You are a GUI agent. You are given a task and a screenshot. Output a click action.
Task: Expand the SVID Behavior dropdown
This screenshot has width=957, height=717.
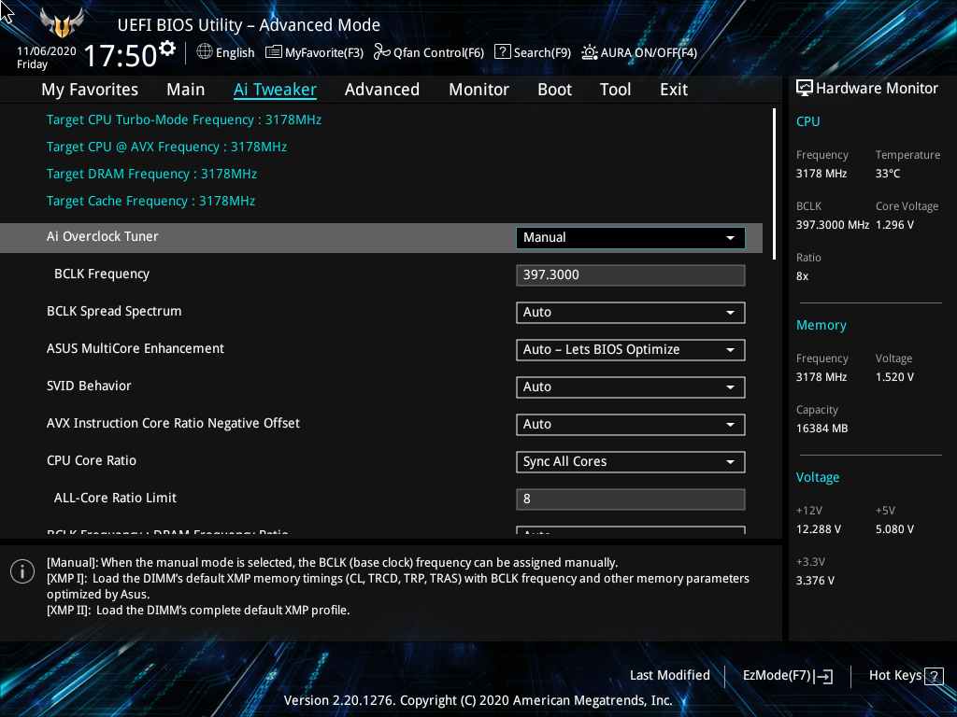tap(631, 387)
